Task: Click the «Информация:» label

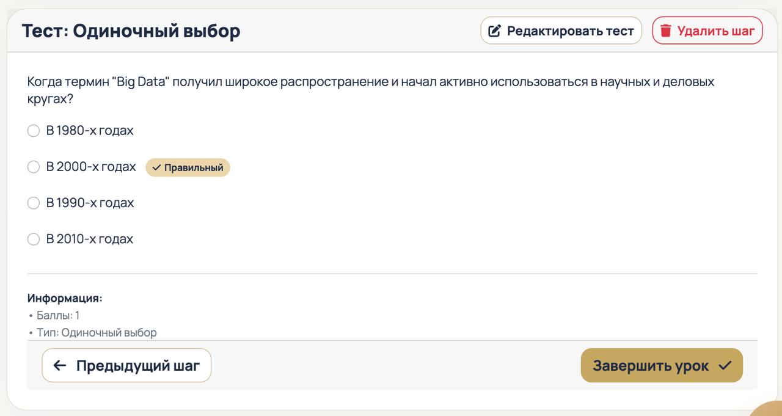Action: click(65, 298)
